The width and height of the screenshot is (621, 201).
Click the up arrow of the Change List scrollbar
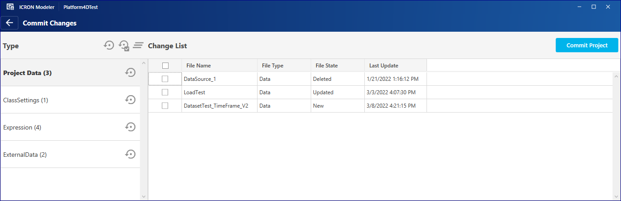pyautogui.click(x=616, y=76)
